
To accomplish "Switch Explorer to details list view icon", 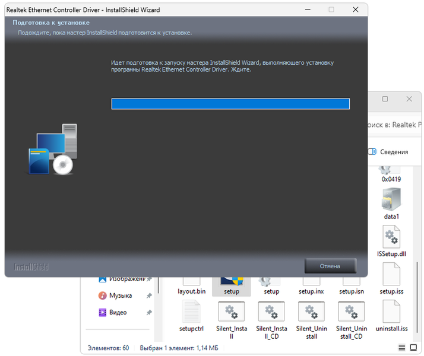I will click(x=401, y=348).
